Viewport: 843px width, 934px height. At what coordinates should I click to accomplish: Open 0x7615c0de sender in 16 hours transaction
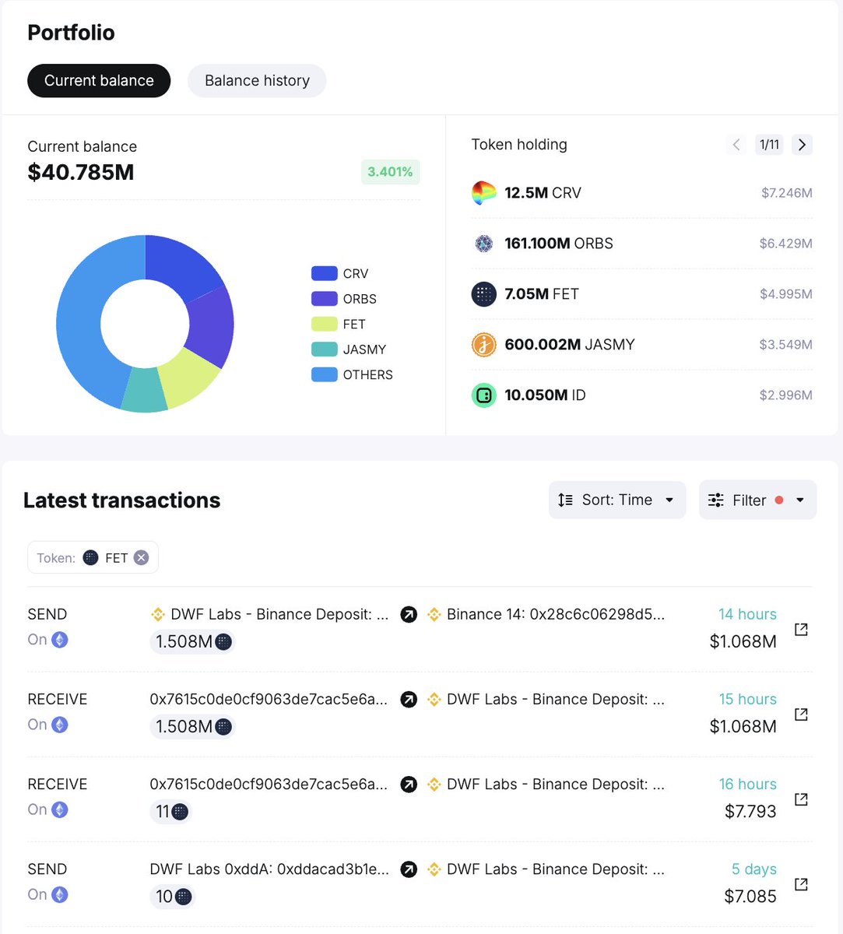coord(269,785)
